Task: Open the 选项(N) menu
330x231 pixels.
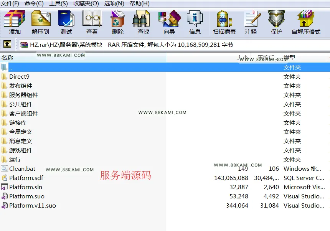Action: (x=114, y=3)
